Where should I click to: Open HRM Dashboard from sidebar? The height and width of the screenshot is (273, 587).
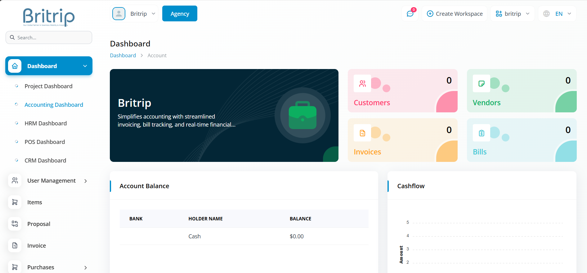coord(46,123)
